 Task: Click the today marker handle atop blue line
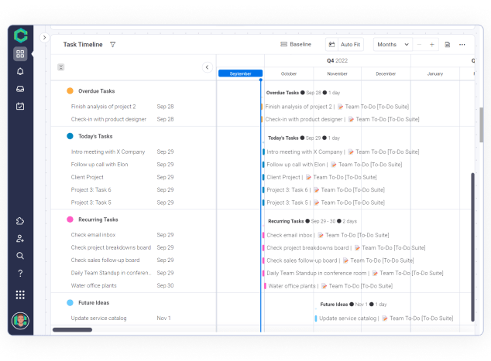[261, 80]
